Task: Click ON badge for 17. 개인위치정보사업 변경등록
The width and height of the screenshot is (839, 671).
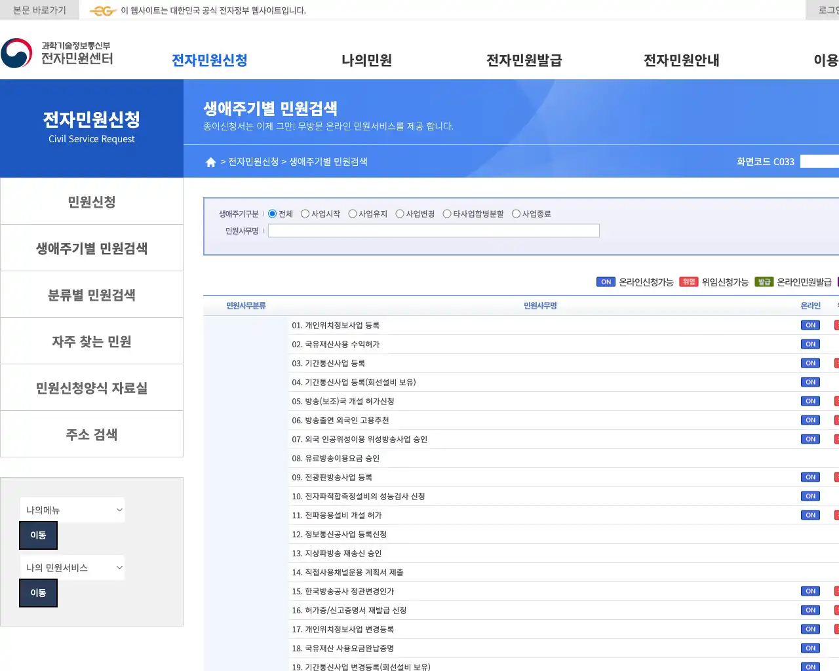Action: tap(811, 629)
